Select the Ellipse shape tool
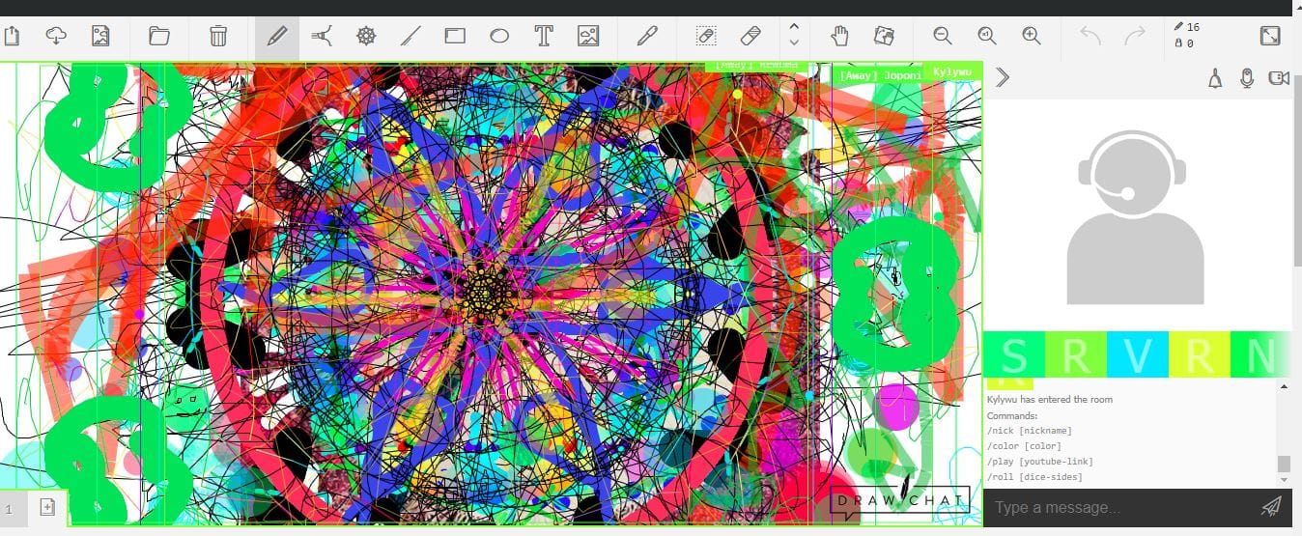The width and height of the screenshot is (1302, 536). pyautogui.click(x=499, y=37)
